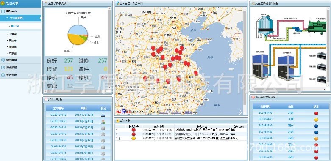Click the blue pump in the cooling diagram

click(298, 29)
